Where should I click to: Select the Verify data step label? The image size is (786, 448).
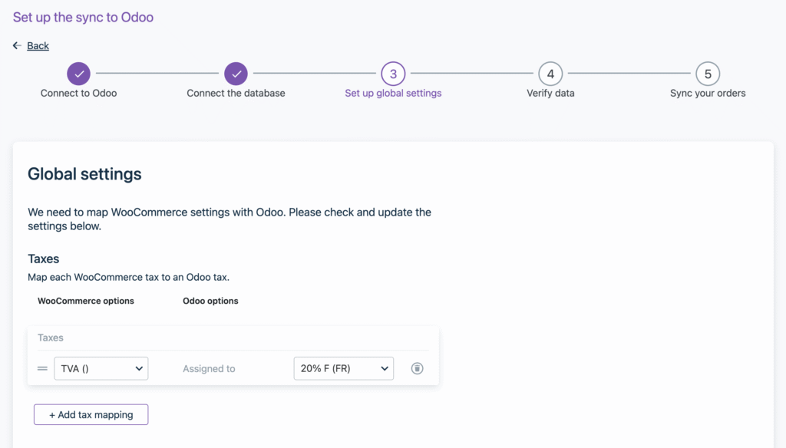[550, 94]
